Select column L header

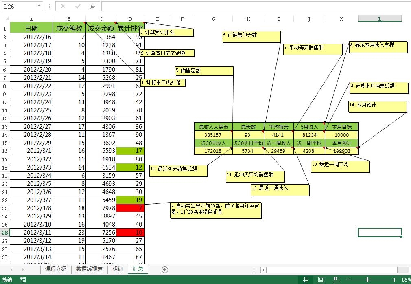click(380, 19)
